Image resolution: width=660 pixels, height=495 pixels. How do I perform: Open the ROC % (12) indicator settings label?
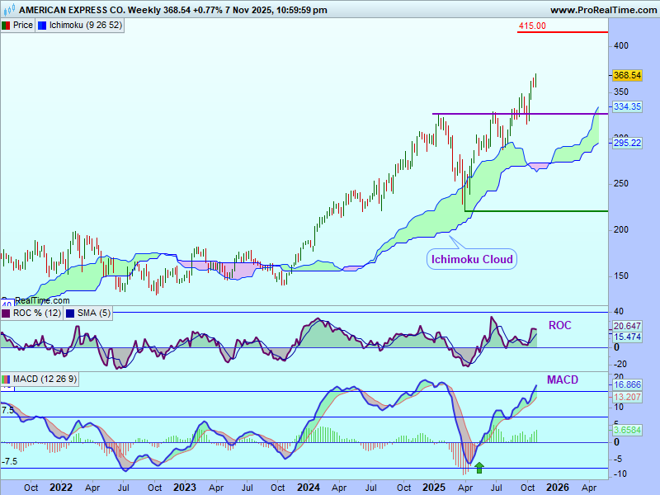pos(35,313)
